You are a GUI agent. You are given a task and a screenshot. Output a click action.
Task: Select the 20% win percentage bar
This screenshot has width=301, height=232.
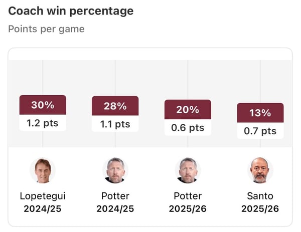(188, 110)
